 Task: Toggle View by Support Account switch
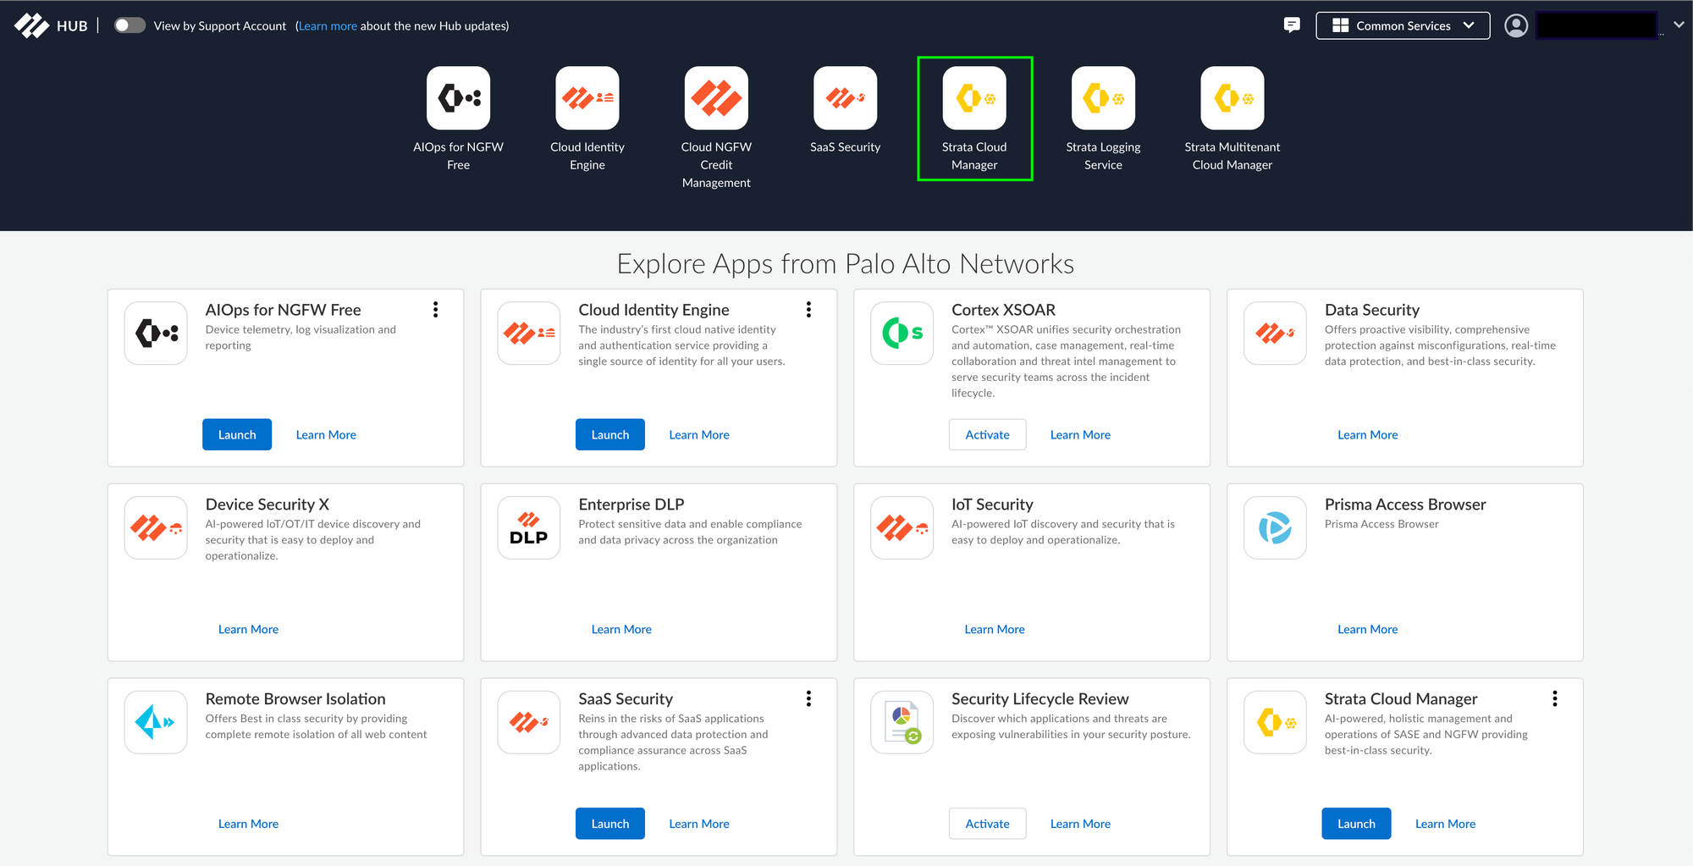[x=130, y=25]
